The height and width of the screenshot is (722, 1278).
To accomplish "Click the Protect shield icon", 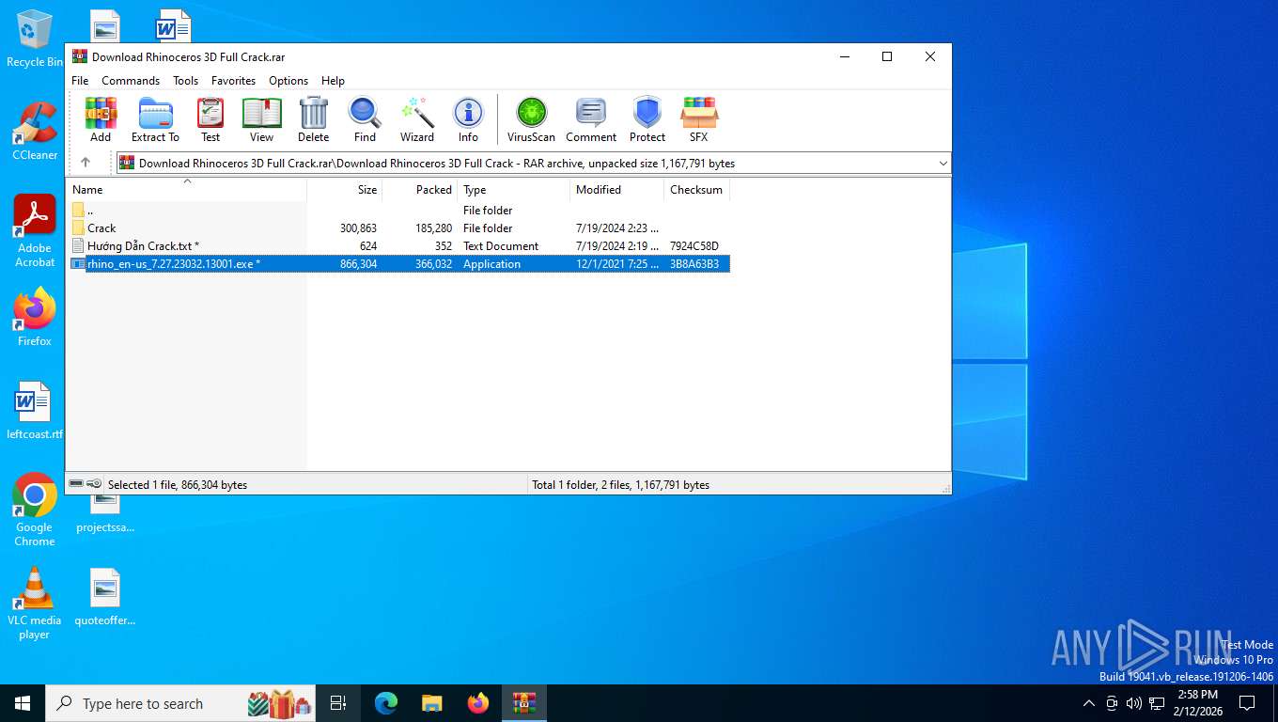I will pos(647,119).
